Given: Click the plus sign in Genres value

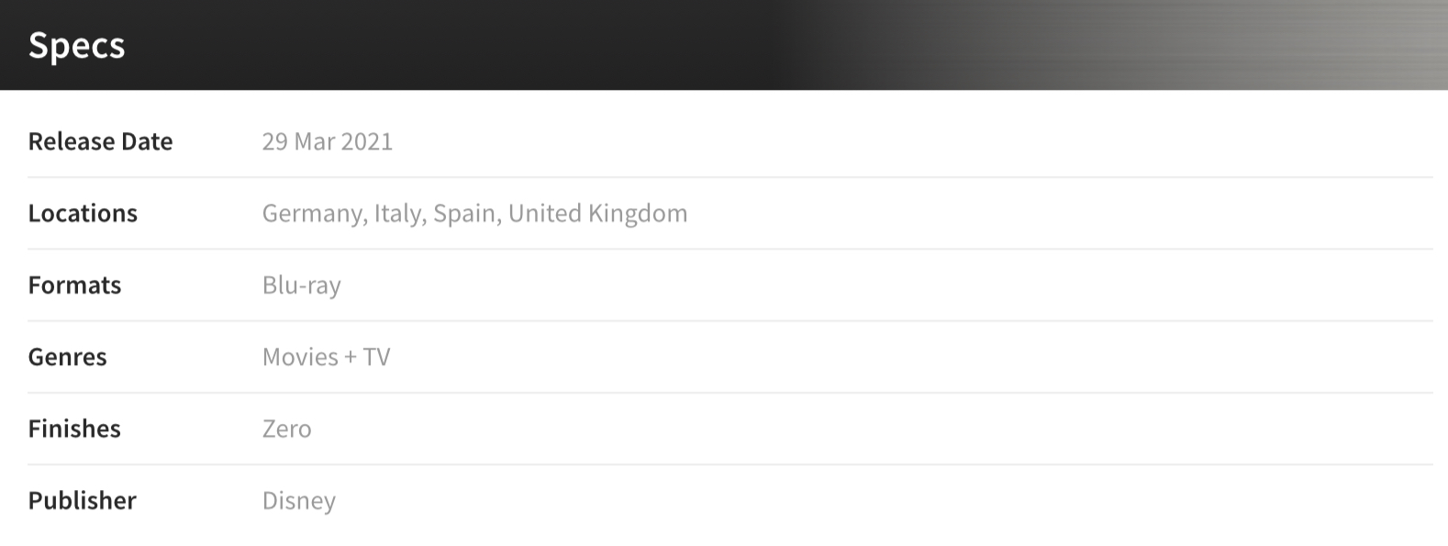Looking at the screenshot, I should point(351,357).
